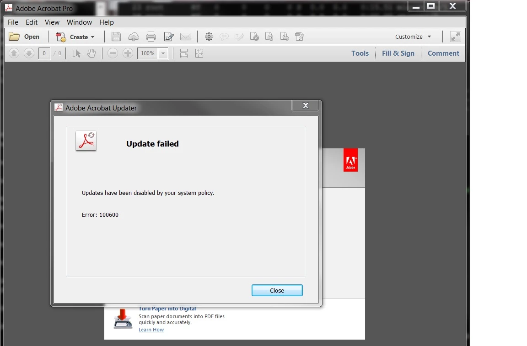The height and width of the screenshot is (346, 527).
Task: Click the extract page icon
Action: (x=285, y=37)
